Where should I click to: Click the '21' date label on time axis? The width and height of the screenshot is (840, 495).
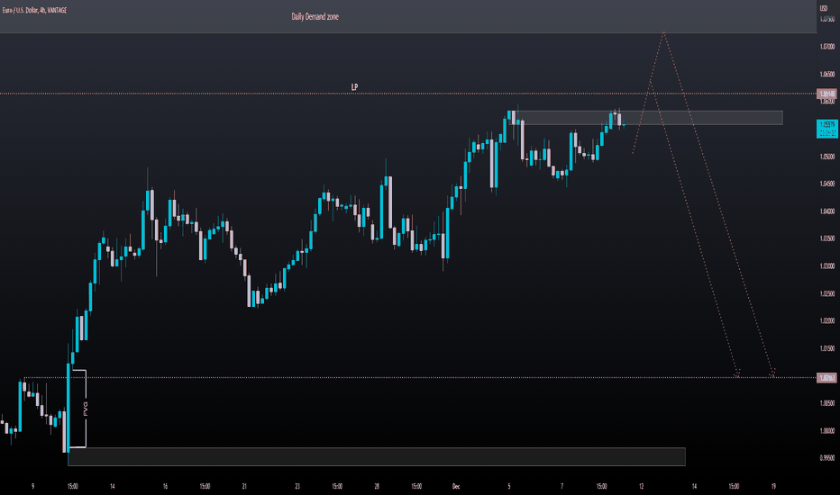coord(244,486)
